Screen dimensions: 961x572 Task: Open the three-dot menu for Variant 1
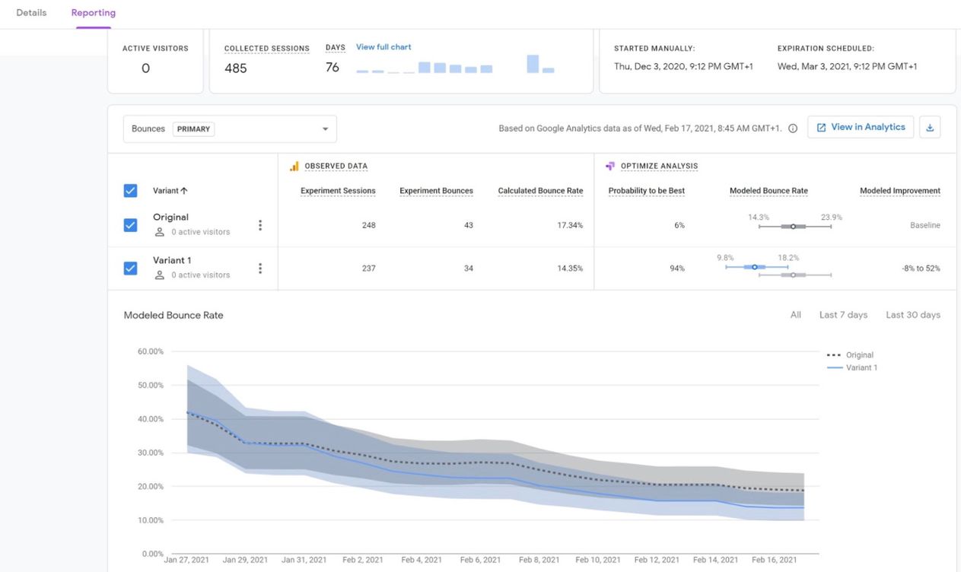click(x=260, y=269)
